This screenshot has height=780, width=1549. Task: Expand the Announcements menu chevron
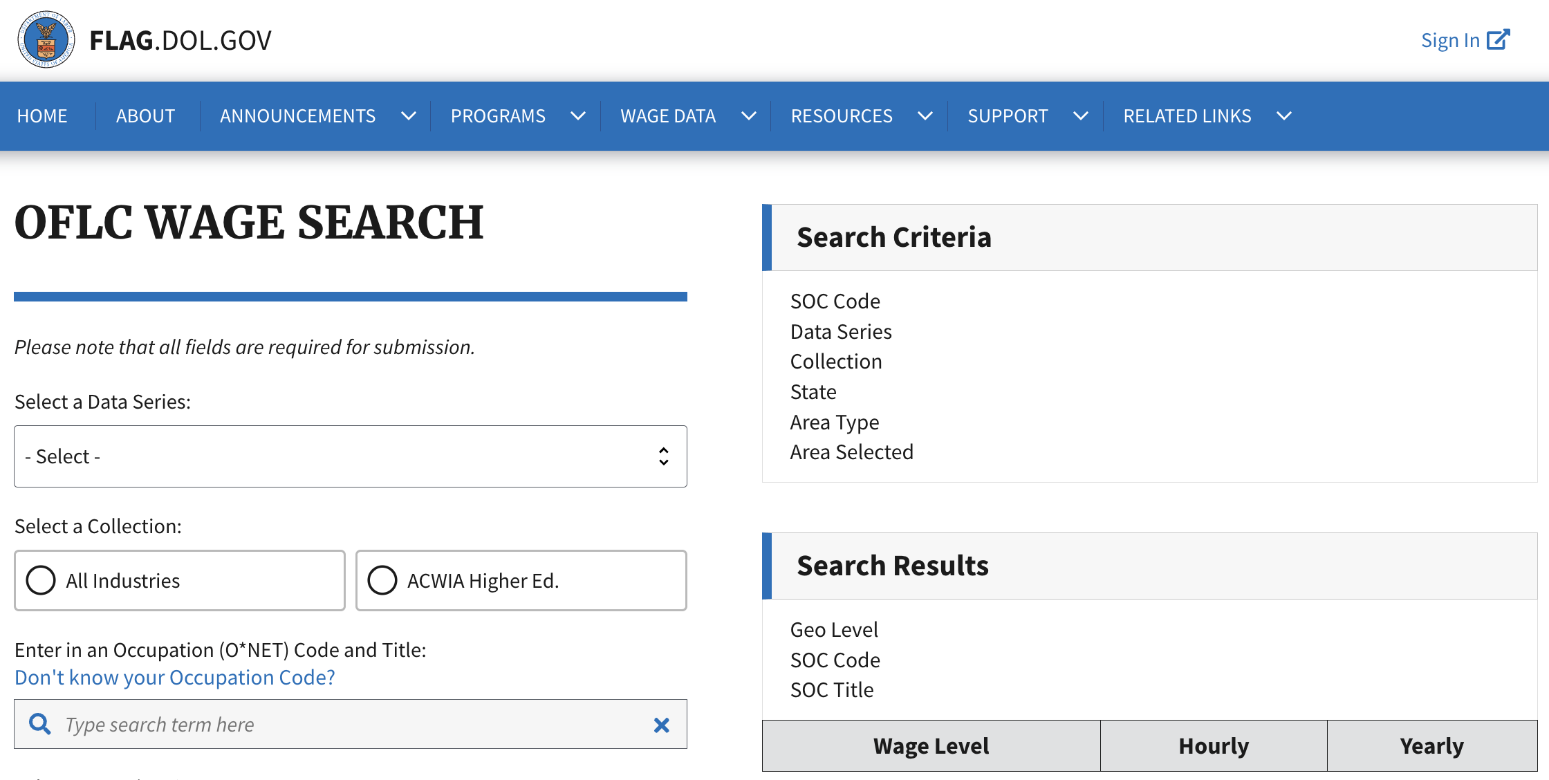click(x=409, y=116)
